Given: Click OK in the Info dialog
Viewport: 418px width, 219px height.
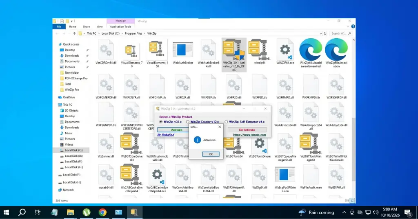Looking at the screenshot, I should [x=211, y=154].
